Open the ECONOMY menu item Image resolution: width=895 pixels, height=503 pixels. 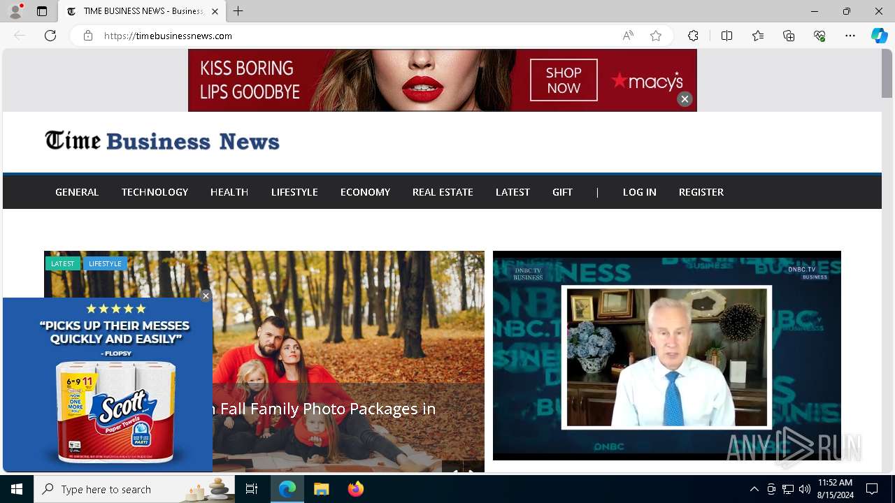click(x=365, y=192)
